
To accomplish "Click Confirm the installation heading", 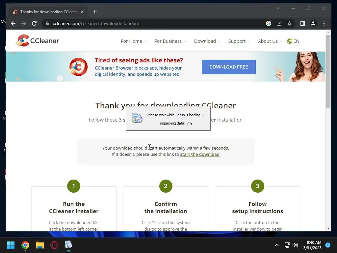I will 166,208.
